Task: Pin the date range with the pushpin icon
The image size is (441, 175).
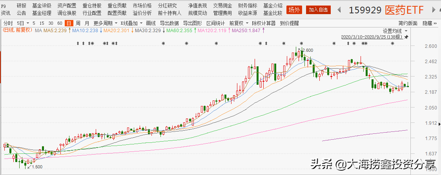Action: [406, 37]
